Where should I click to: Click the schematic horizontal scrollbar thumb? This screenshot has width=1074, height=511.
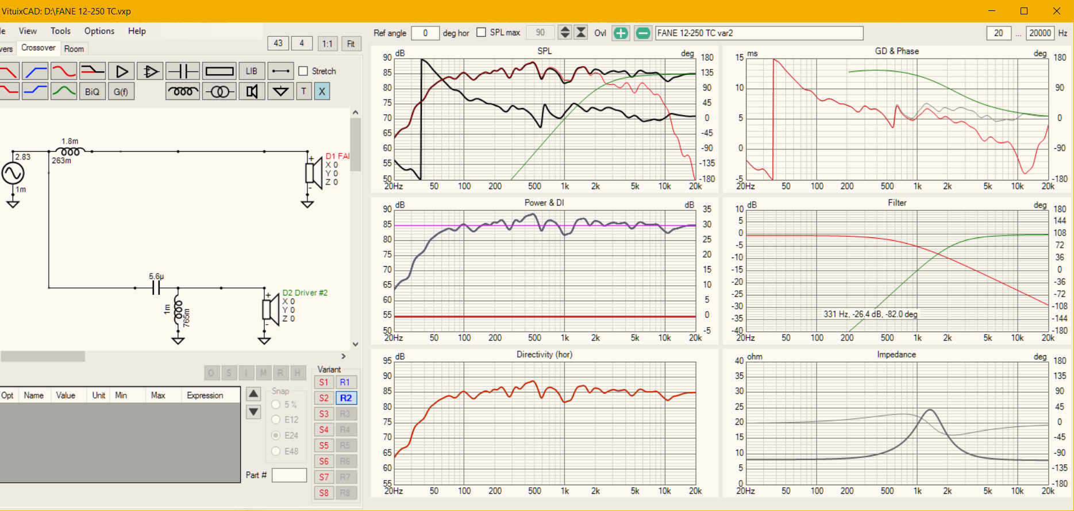(43, 356)
